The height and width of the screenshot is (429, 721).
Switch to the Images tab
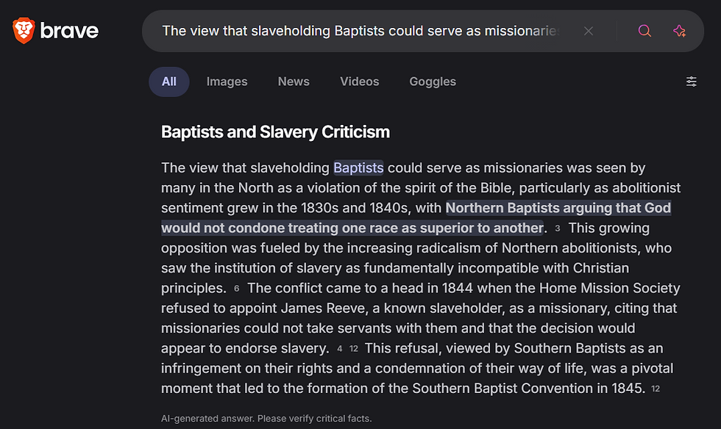(x=227, y=82)
